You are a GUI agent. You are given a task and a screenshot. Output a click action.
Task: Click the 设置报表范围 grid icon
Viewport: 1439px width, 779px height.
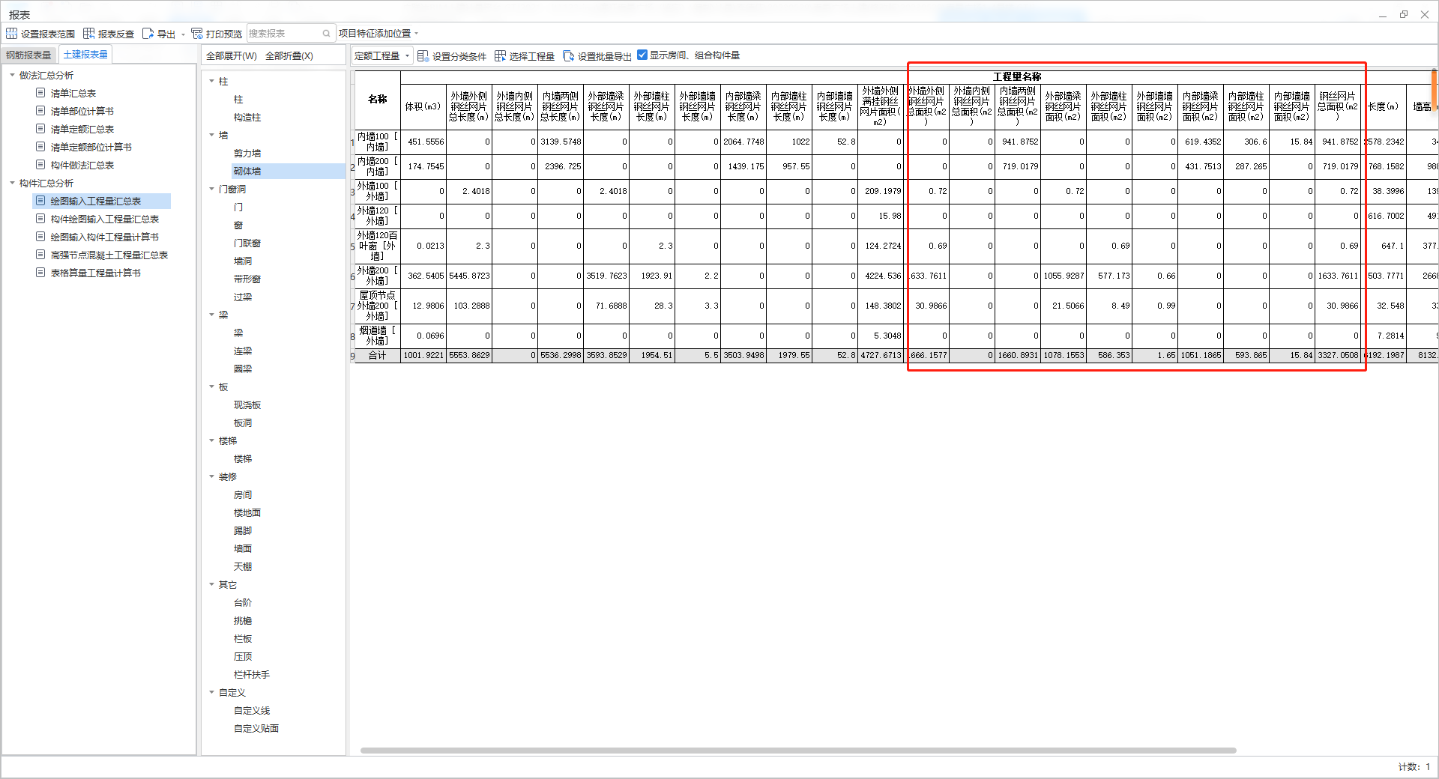11,34
